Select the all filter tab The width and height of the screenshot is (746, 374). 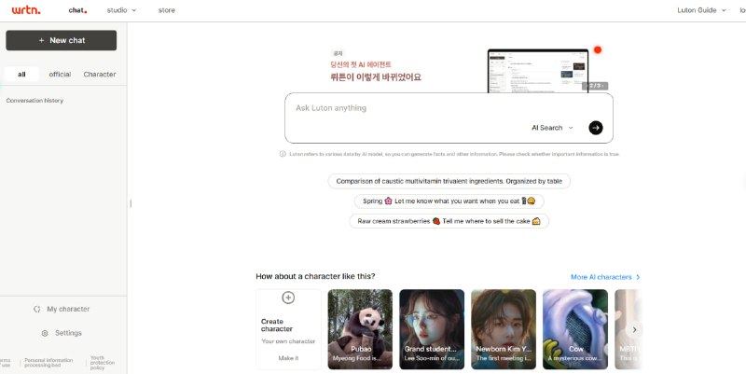click(21, 75)
